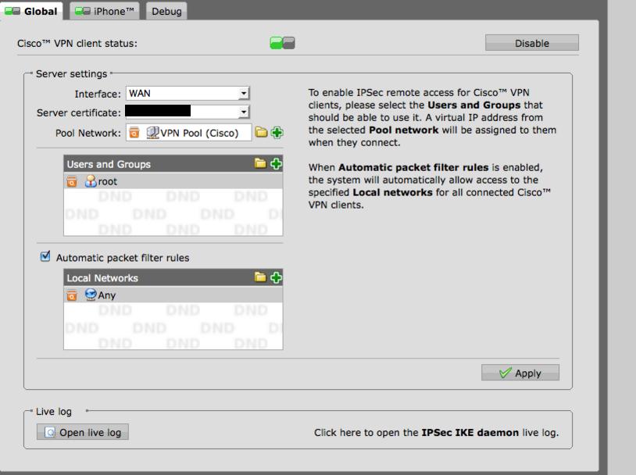Click the Global tab status icon
The width and height of the screenshot is (636, 475).
click(x=13, y=11)
